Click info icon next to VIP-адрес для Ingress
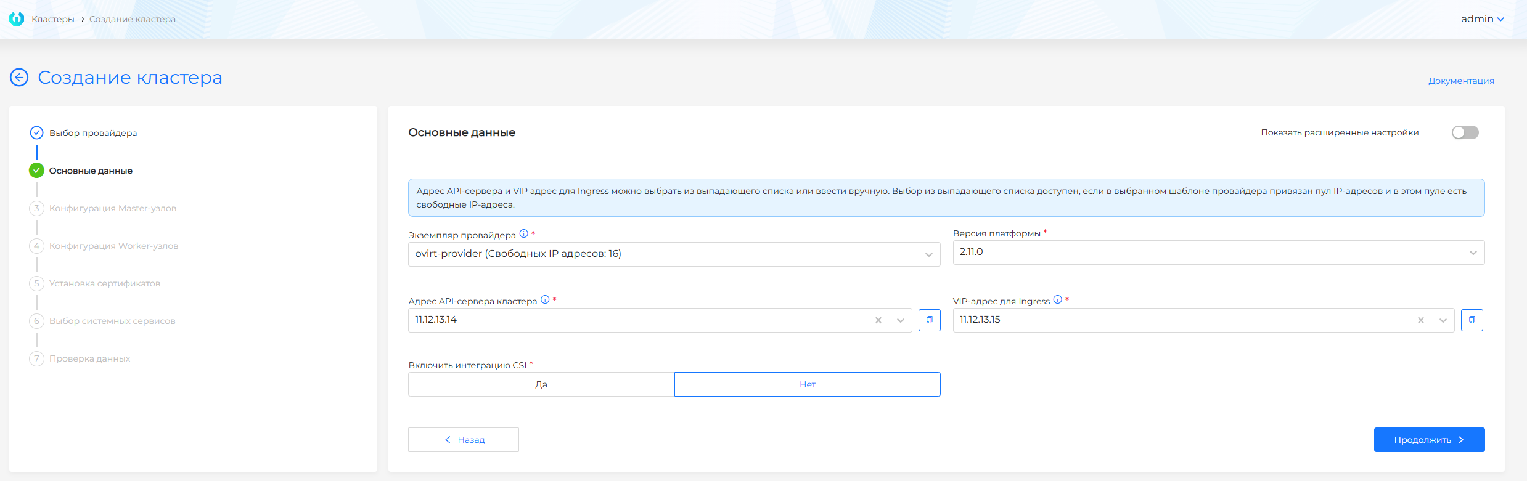This screenshot has height=481, width=1527. pos(1057,300)
